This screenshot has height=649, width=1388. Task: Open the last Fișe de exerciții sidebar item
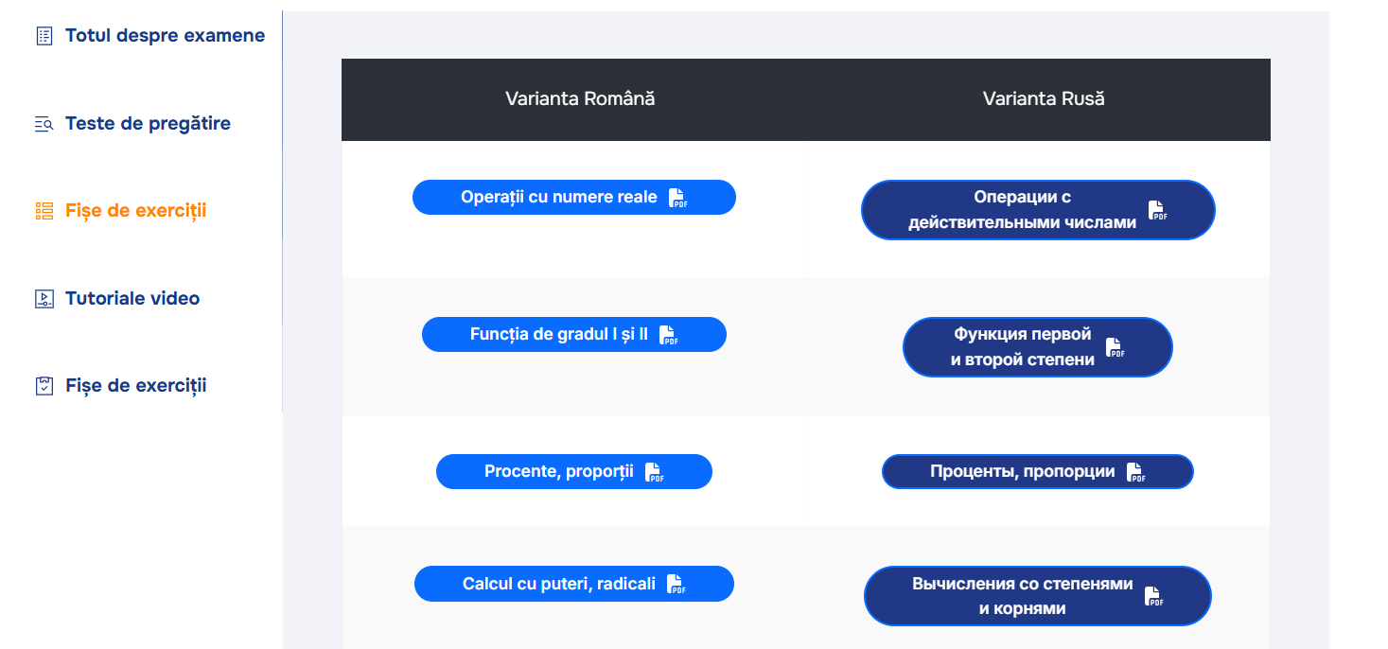pos(135,386)
